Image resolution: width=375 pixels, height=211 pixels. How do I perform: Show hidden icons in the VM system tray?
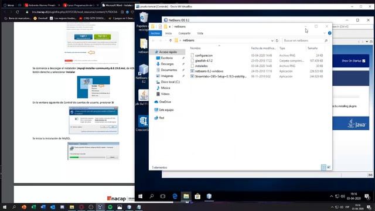(332, 196)
